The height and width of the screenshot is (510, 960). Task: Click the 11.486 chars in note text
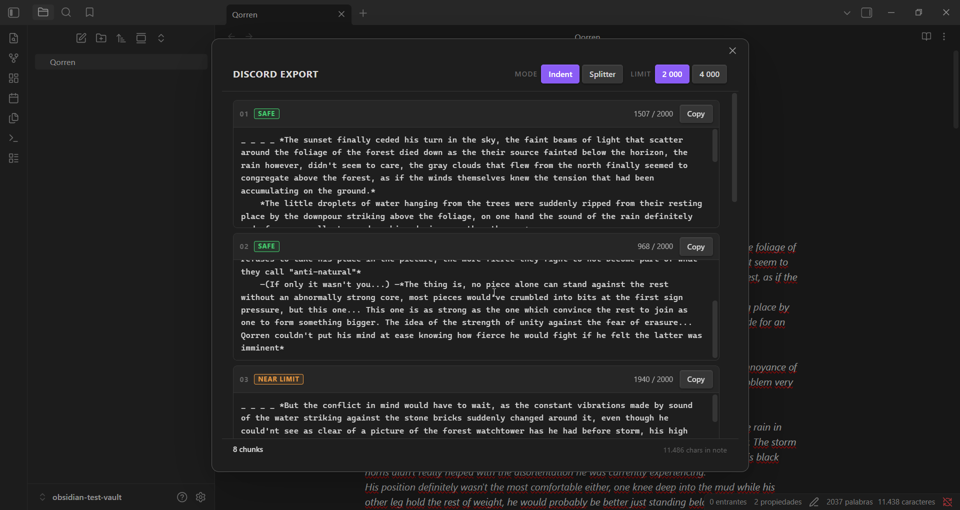pos(695,450)
